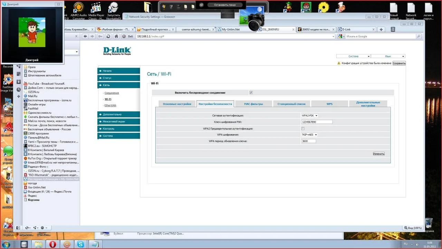Viewport: 442px width, 249px height.
Task: Click the Соединения submenu link
Action: tap(112, 93)
